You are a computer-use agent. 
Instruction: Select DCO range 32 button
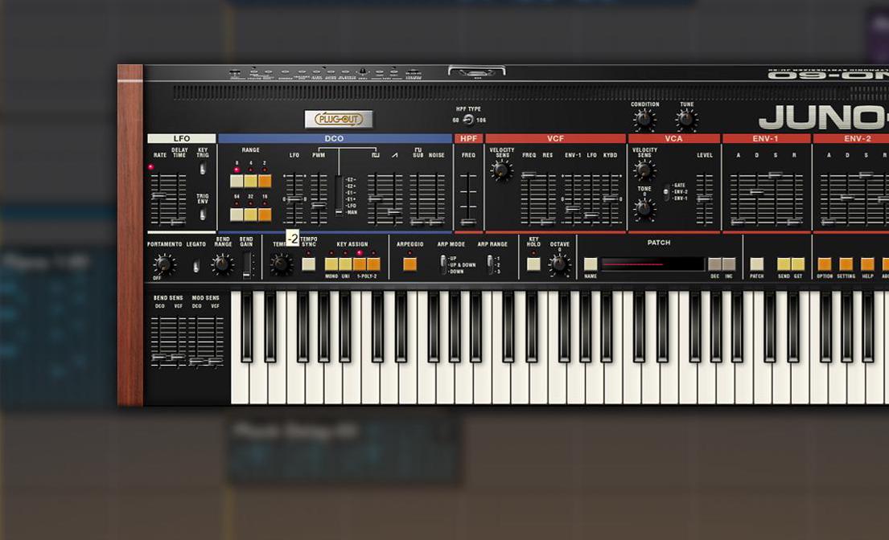(250, 215)
